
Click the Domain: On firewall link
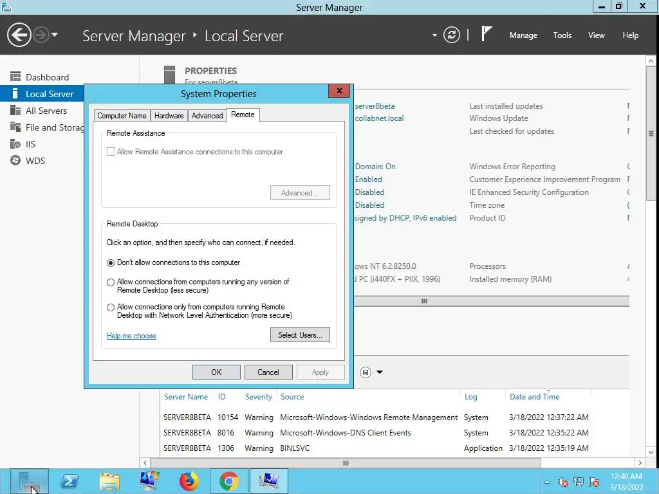click(375, 167)
